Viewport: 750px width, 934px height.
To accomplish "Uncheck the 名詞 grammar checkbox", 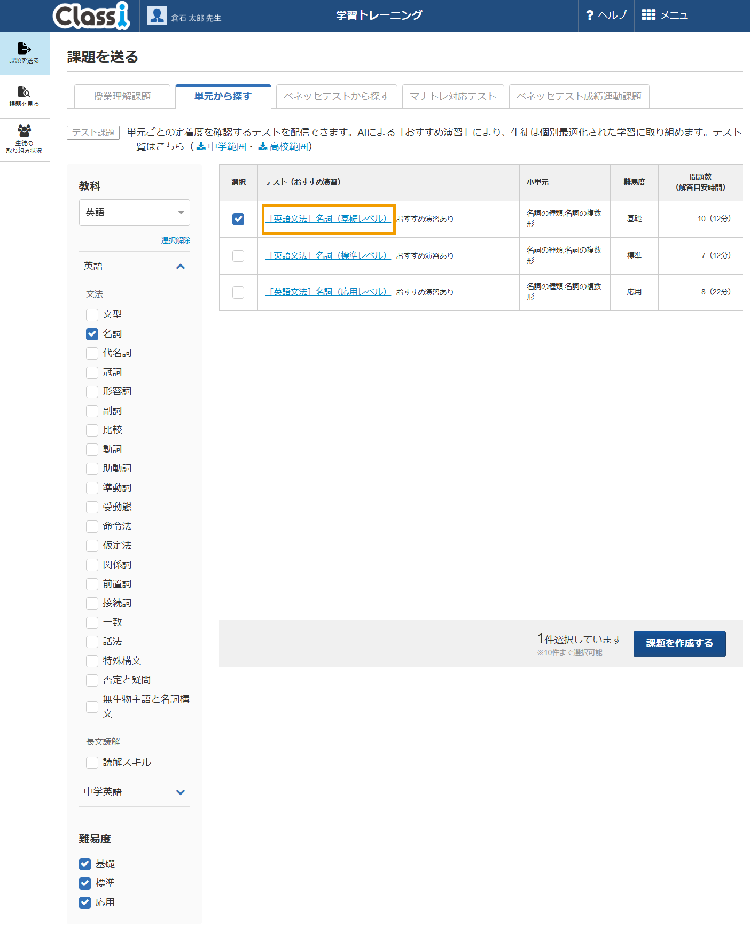I will point(92,334).
